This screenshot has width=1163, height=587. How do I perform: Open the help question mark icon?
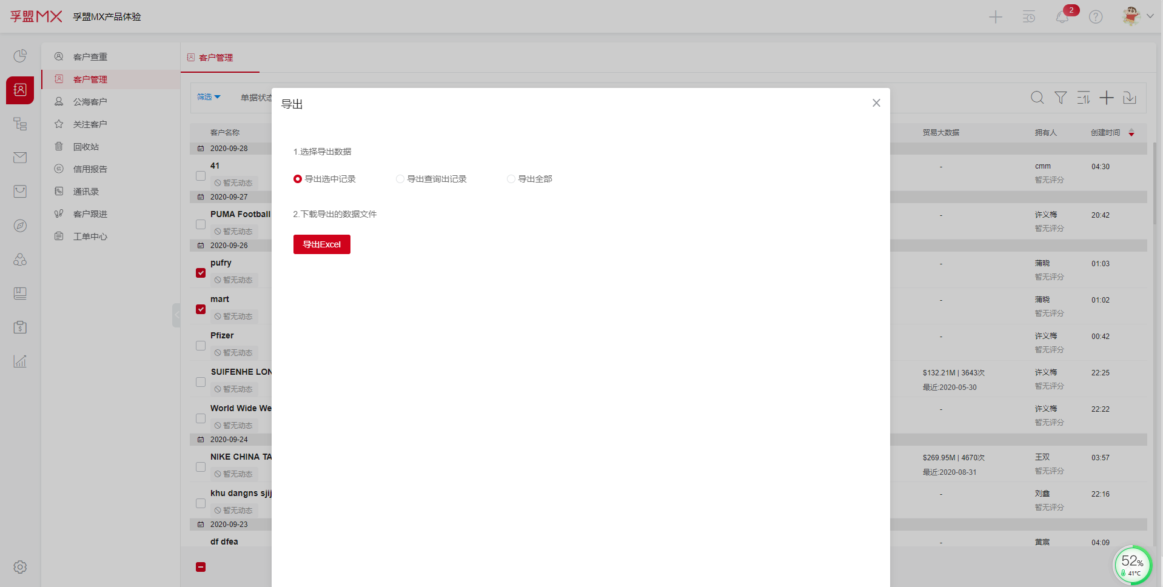pos(1095,17)
